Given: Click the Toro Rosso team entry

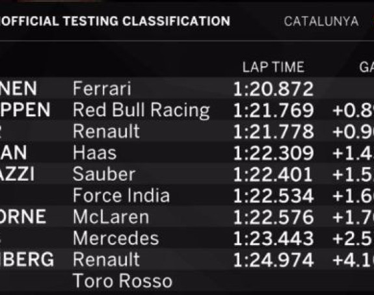Looking at the screenshot, I should [x=122, y=281].
